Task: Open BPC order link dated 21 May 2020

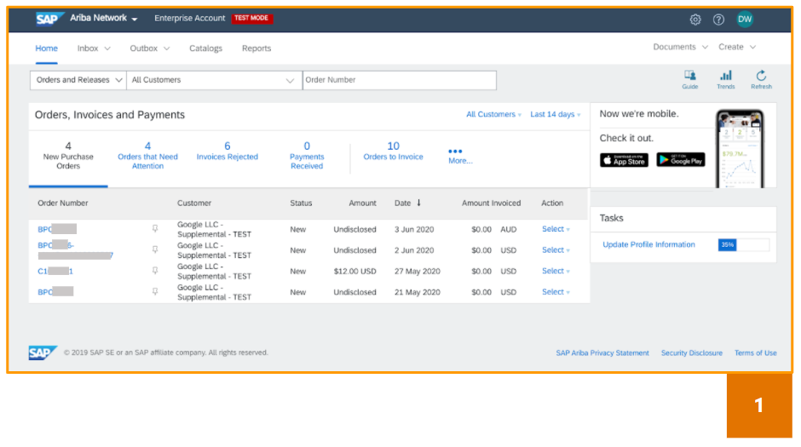Action: point(55,292)
